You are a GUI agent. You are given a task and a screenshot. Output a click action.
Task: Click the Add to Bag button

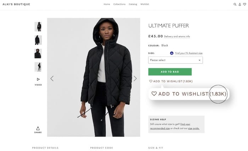(170, 72)
